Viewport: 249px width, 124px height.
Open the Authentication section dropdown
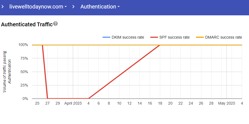[100, 7]
